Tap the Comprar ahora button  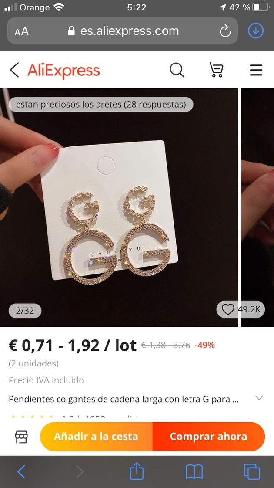[x=209, y=436]
